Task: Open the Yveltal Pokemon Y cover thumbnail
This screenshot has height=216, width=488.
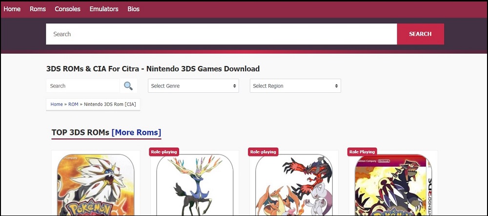Action: (x=294, y=185)
